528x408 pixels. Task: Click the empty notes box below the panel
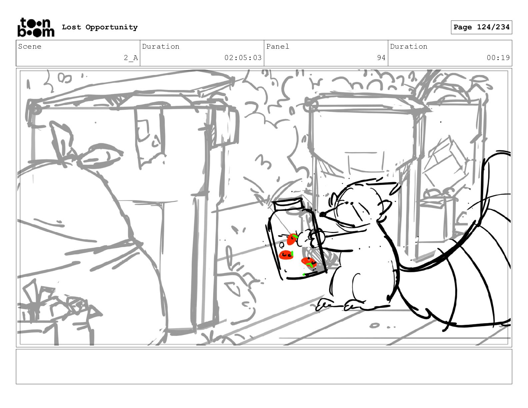[x=264, y=367]
